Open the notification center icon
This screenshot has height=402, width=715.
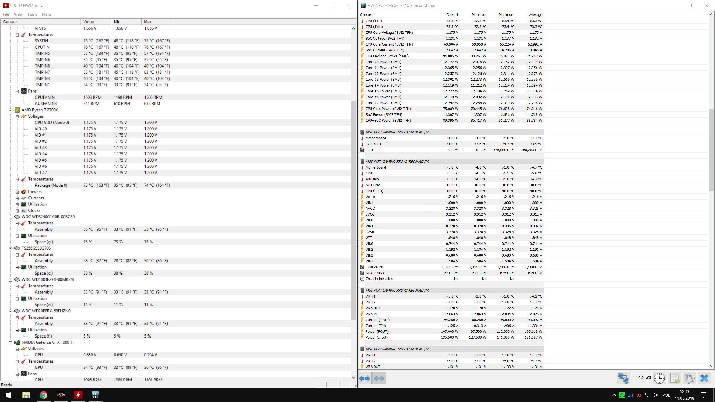click(x=704, y=395)
